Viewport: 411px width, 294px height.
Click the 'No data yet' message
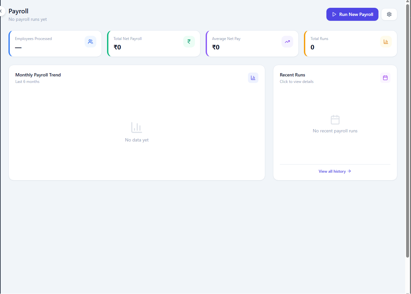pyautogui.click(x=137, y=140)
